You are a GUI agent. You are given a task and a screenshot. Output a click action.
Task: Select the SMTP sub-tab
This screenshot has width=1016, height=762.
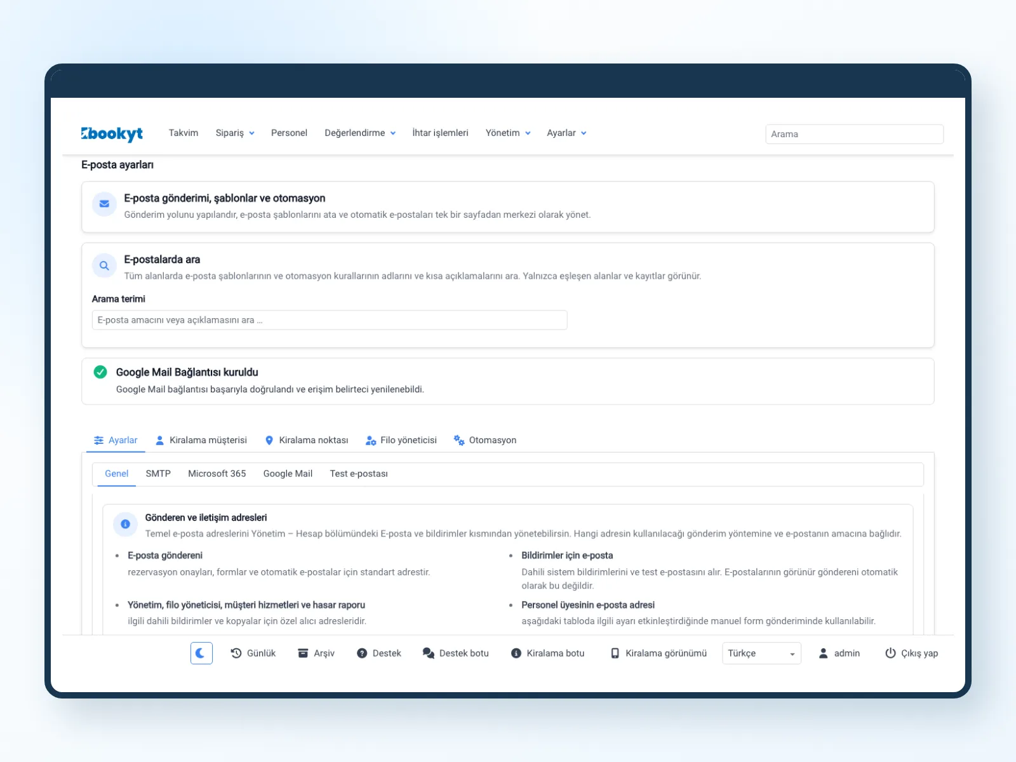point(158,474)
